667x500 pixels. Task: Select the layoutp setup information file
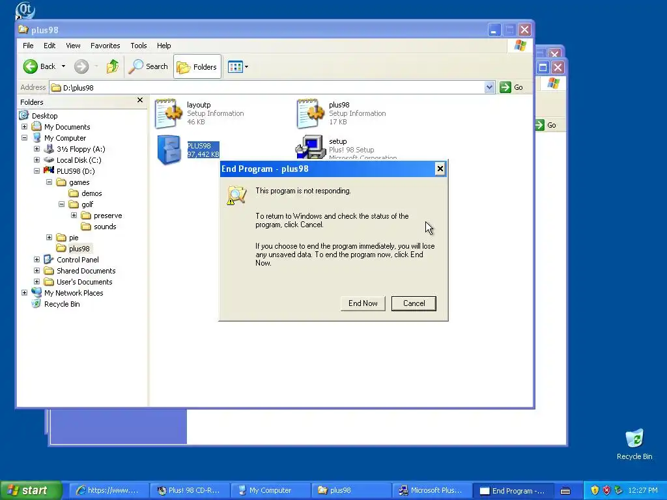[169, 113]
